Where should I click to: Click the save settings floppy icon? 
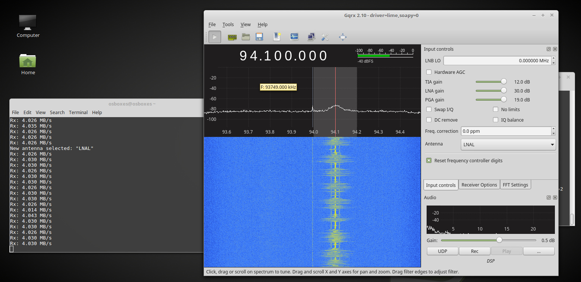[259, 37]
